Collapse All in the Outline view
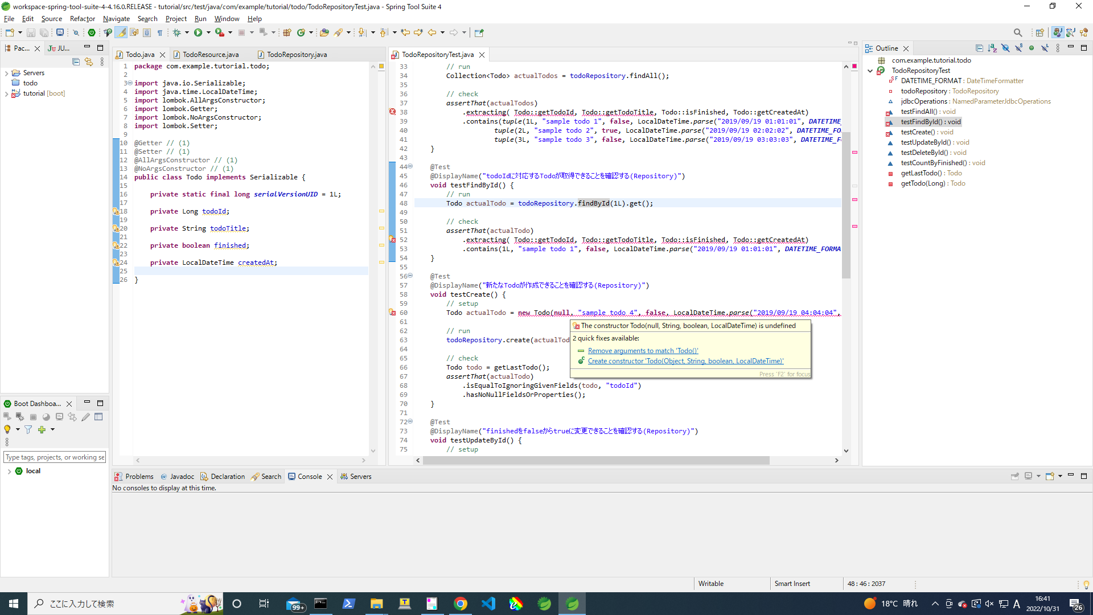 click(979, 48)
